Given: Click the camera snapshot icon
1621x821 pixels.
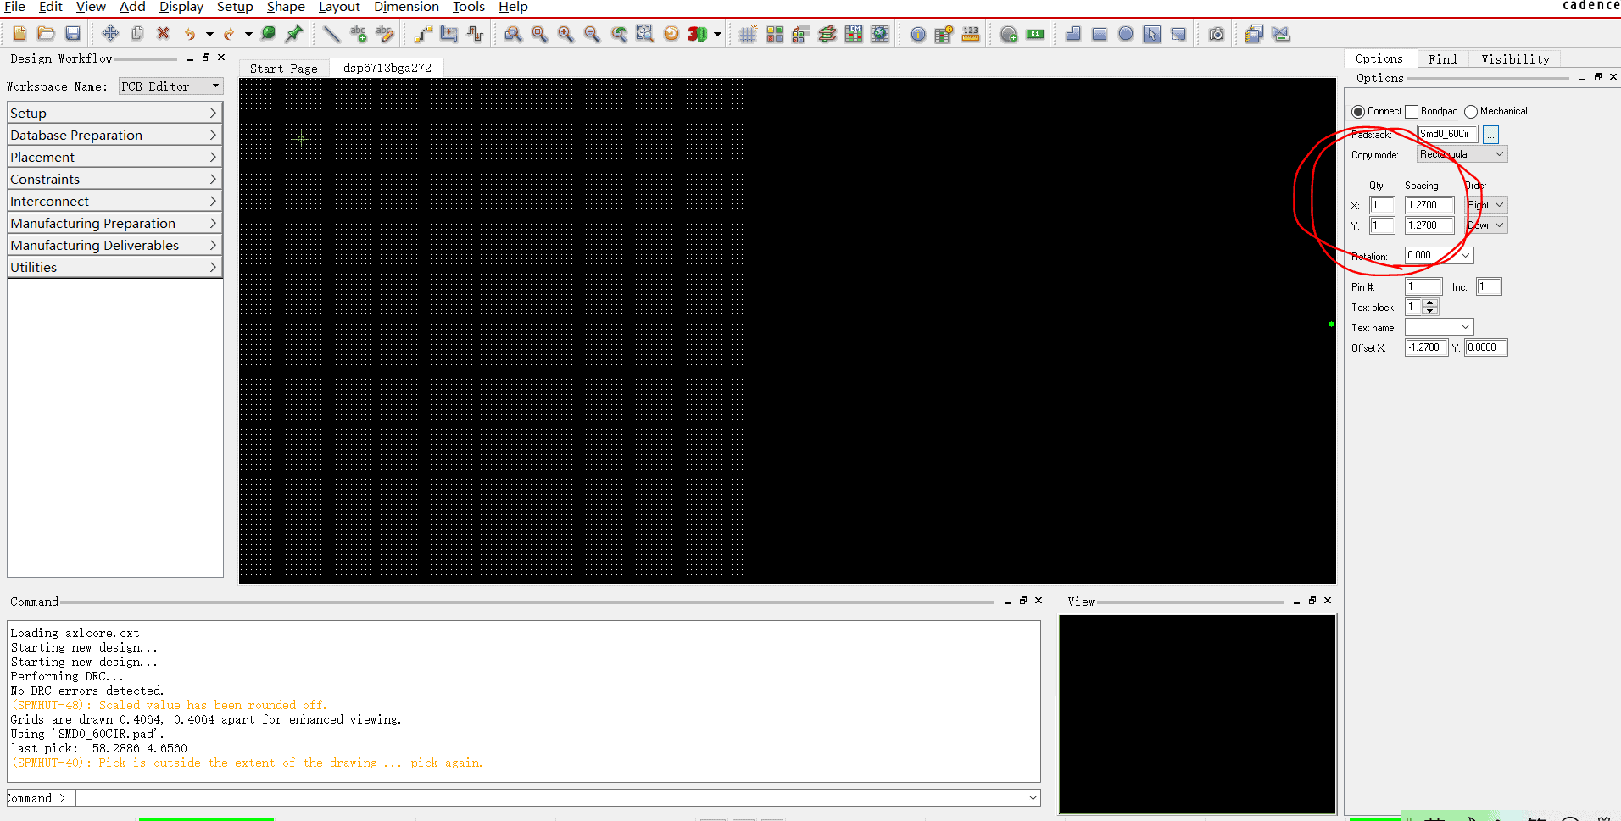Looking at the screenshot, I should pyautogui.click(x=1217, y=34).
